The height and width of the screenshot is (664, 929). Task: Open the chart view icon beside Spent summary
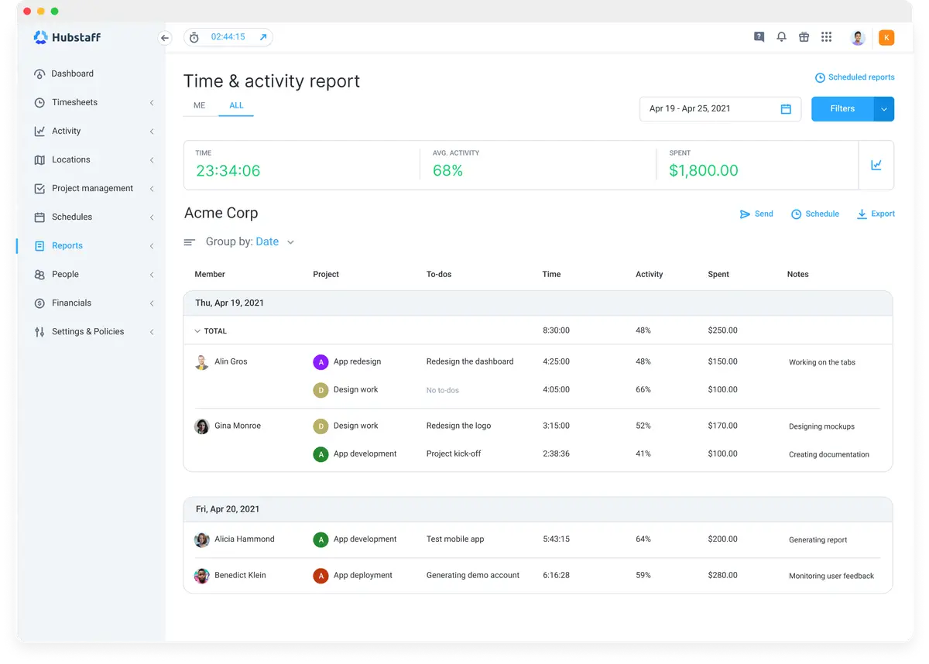(x=876, y=164)
